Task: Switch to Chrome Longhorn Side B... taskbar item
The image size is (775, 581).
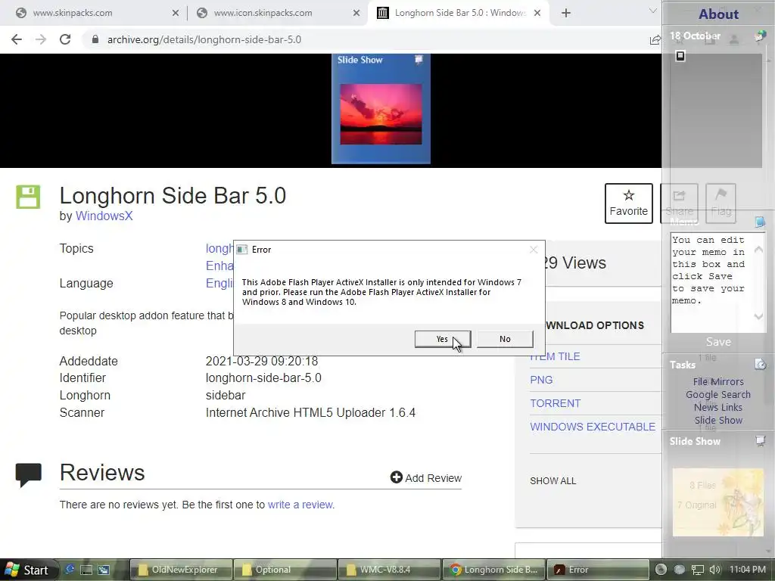Action: 493,570
